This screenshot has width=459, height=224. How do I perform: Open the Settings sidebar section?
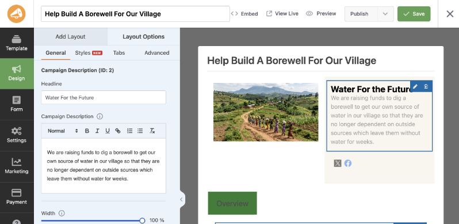coord(17,135)
